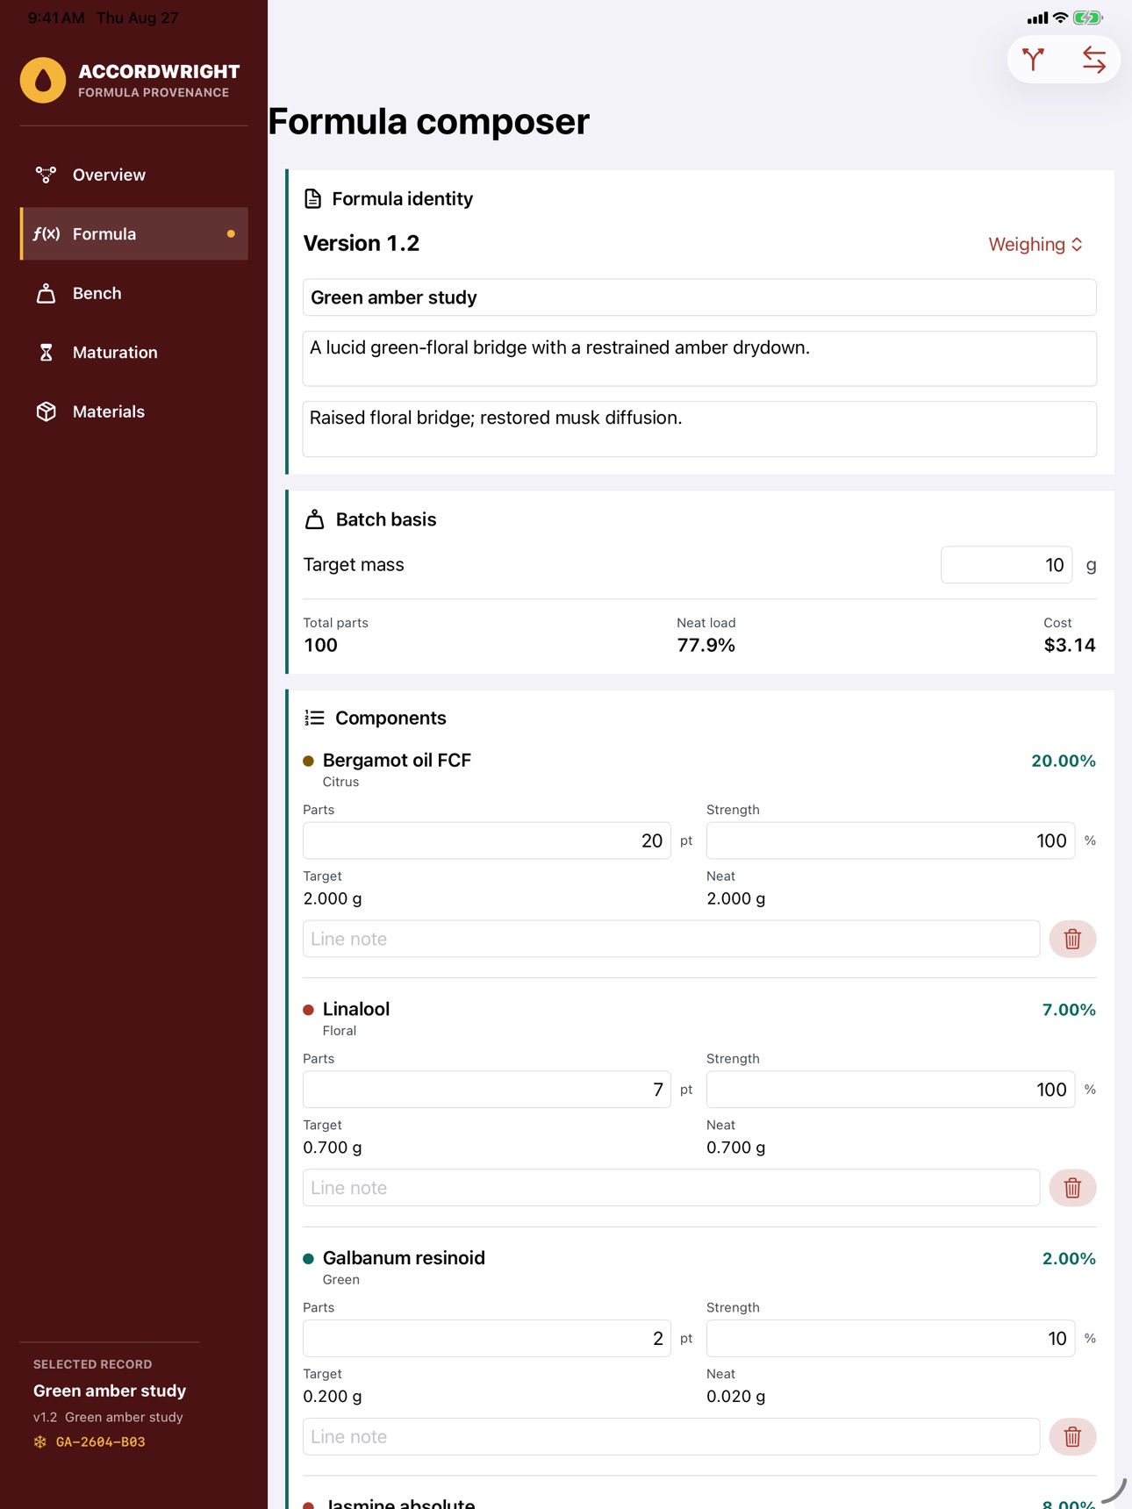This screenshot has width=1132, height=1509.
Task: Delete the Galbanum resinoid component line
Action: coord(1072,1437)
